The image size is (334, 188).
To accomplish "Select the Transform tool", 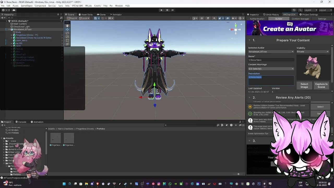I will 67,44.
